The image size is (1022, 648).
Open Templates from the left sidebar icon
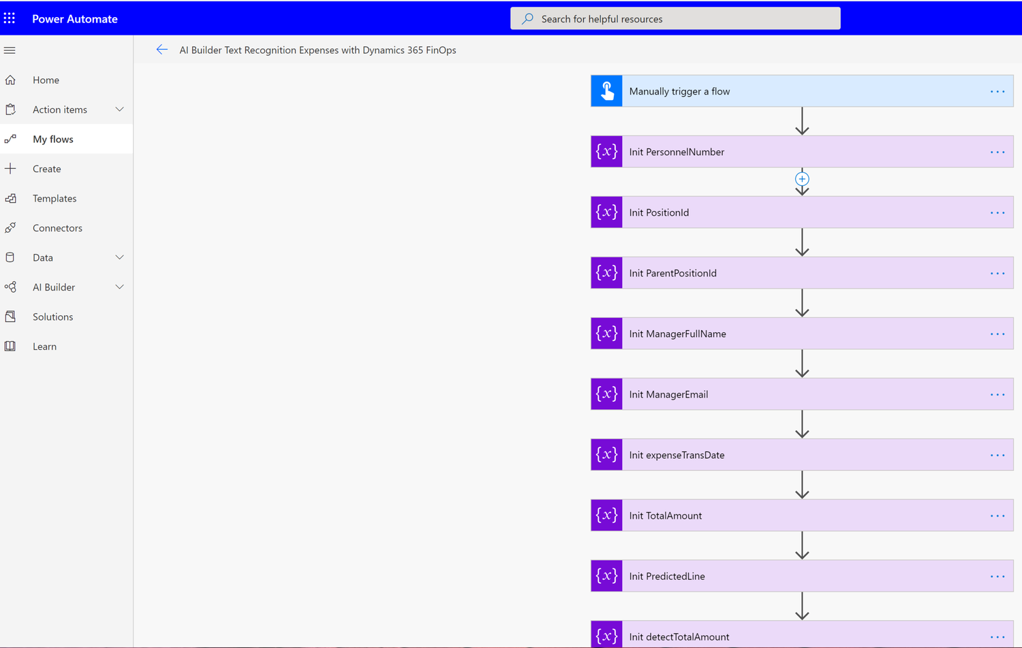click(11, 198)
